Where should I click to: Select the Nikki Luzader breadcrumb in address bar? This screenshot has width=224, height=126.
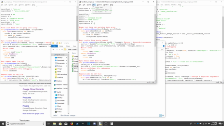pyautogui.click(x=72, y=49)
